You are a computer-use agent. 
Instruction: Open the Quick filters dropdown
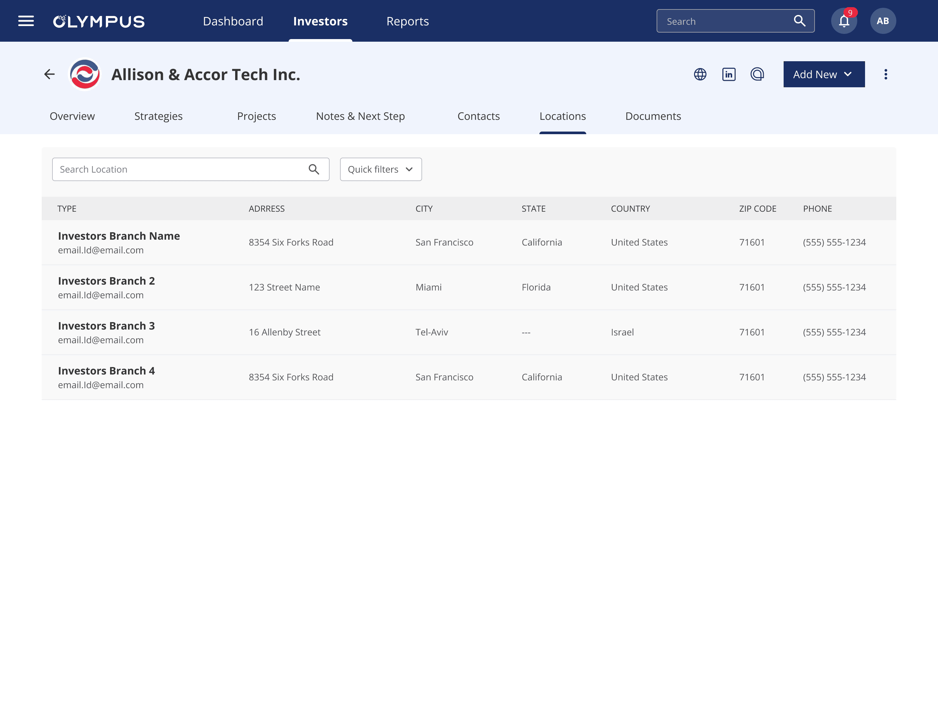[x=380, y=170]
